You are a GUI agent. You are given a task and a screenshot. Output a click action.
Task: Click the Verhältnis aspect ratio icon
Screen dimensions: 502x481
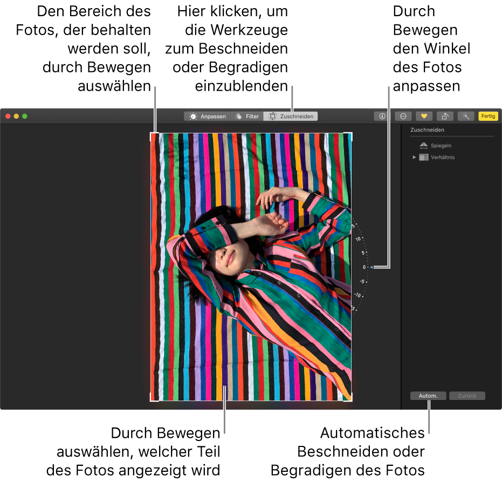424,157
